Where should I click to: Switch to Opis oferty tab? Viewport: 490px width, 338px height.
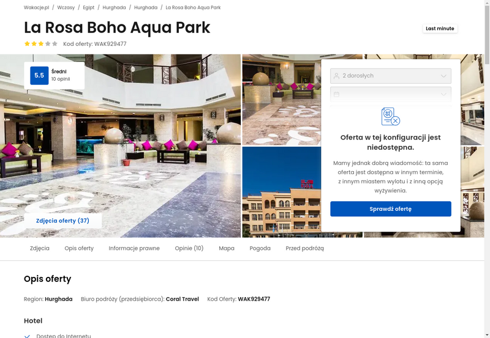point(79,248)
